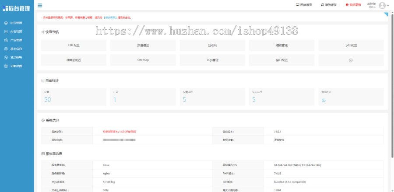The height and width of the screenshot is (192, 394).
Task: Click the 服务器信息 section heading
Action: tap(54, 154)
